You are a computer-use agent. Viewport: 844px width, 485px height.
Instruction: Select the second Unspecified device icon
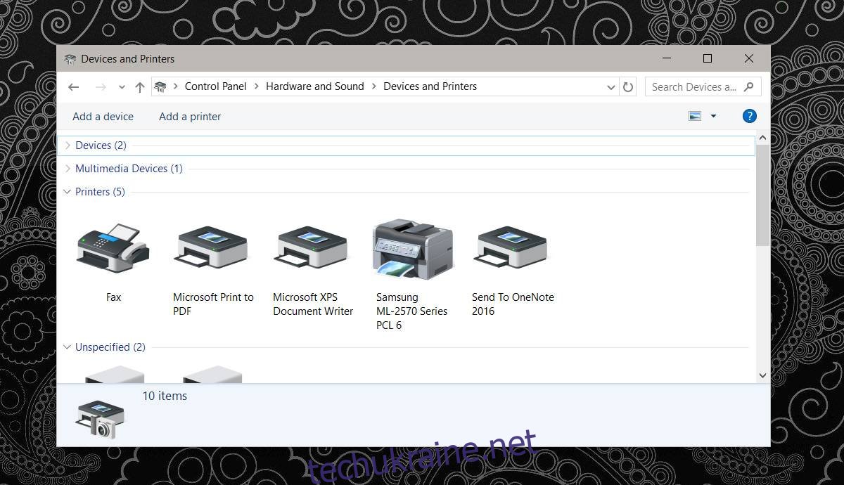coord(212,374)
